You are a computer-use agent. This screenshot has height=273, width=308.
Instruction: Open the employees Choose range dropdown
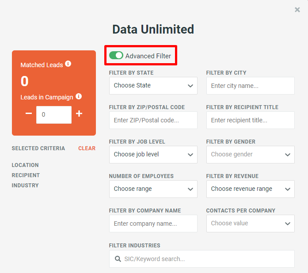[x=153, y=189]
